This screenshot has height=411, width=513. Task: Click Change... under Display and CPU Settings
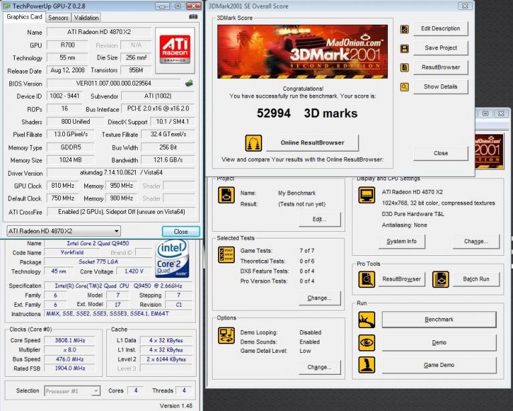coord(476,242)
